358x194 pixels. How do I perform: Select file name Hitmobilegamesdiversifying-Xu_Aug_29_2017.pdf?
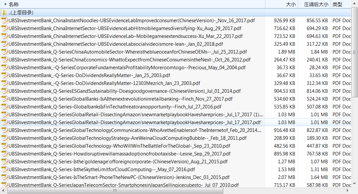tap(125, 28)
